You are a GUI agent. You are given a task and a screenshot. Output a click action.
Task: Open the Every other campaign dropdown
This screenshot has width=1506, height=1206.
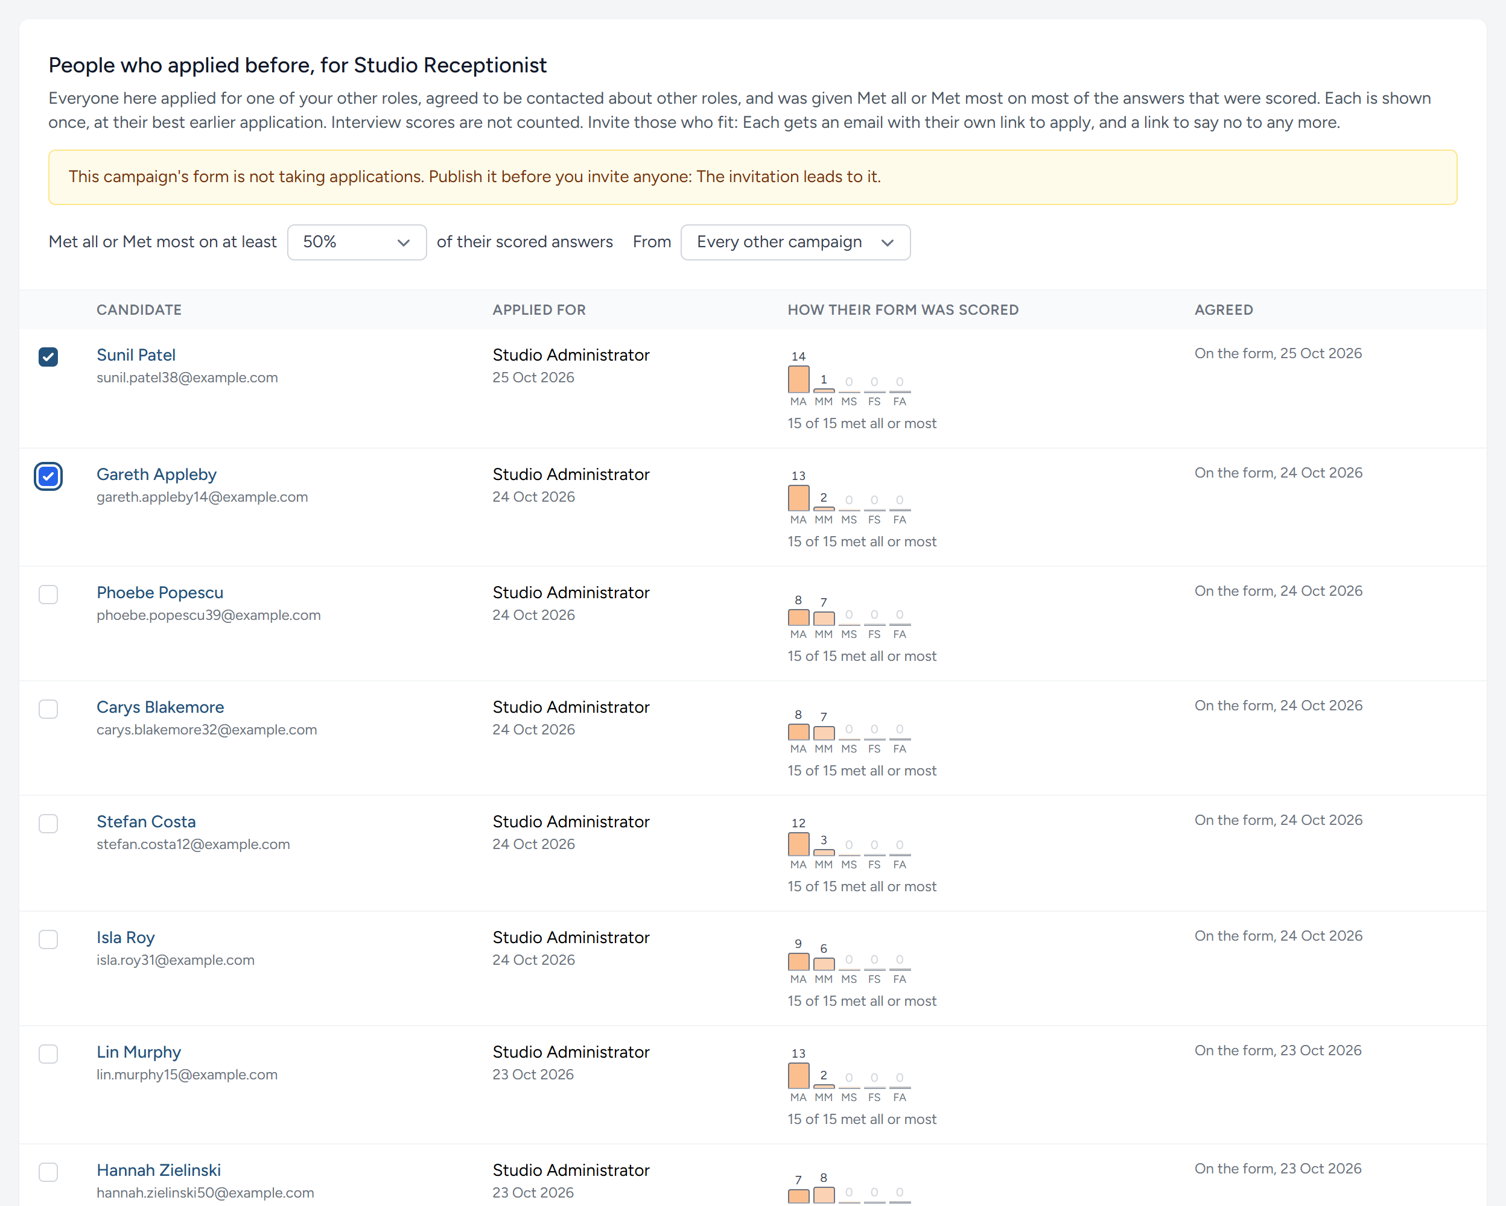click(x=795, y=242)
